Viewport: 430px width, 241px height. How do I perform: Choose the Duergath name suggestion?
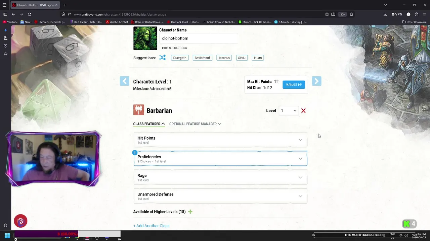180,58
